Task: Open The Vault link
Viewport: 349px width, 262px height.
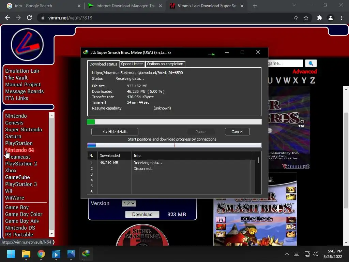Action: click(16, 78)
